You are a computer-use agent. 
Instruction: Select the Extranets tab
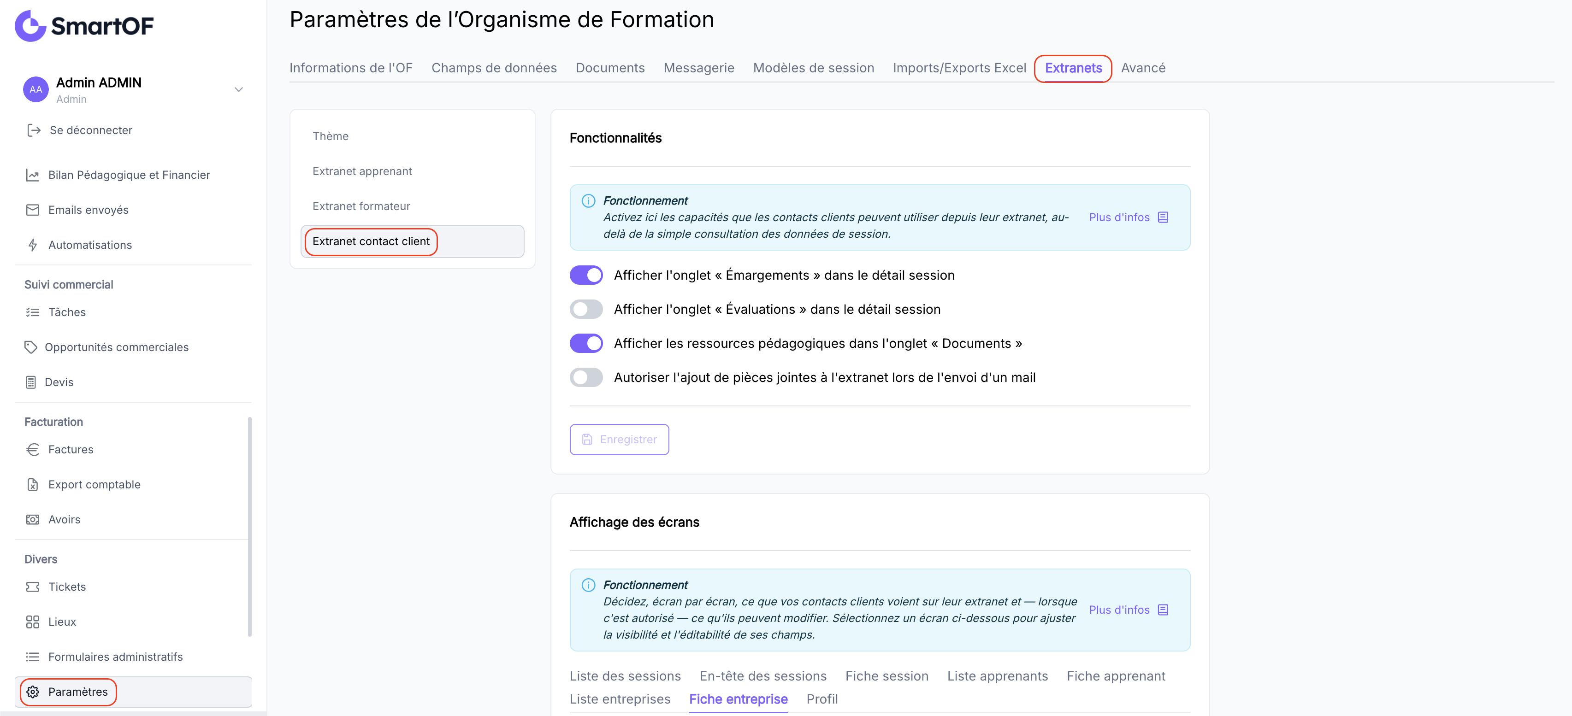1073,68
